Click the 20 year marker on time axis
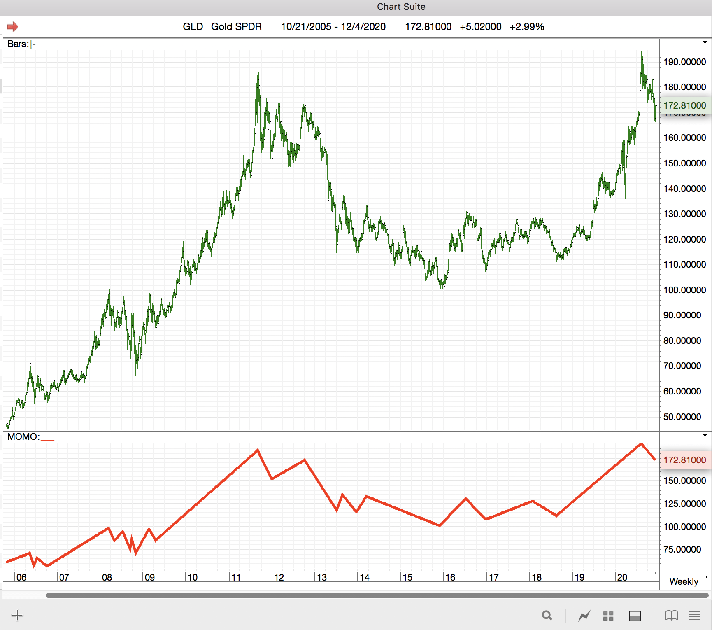Viewport: 712px width, 630px height. click(622, 577)
